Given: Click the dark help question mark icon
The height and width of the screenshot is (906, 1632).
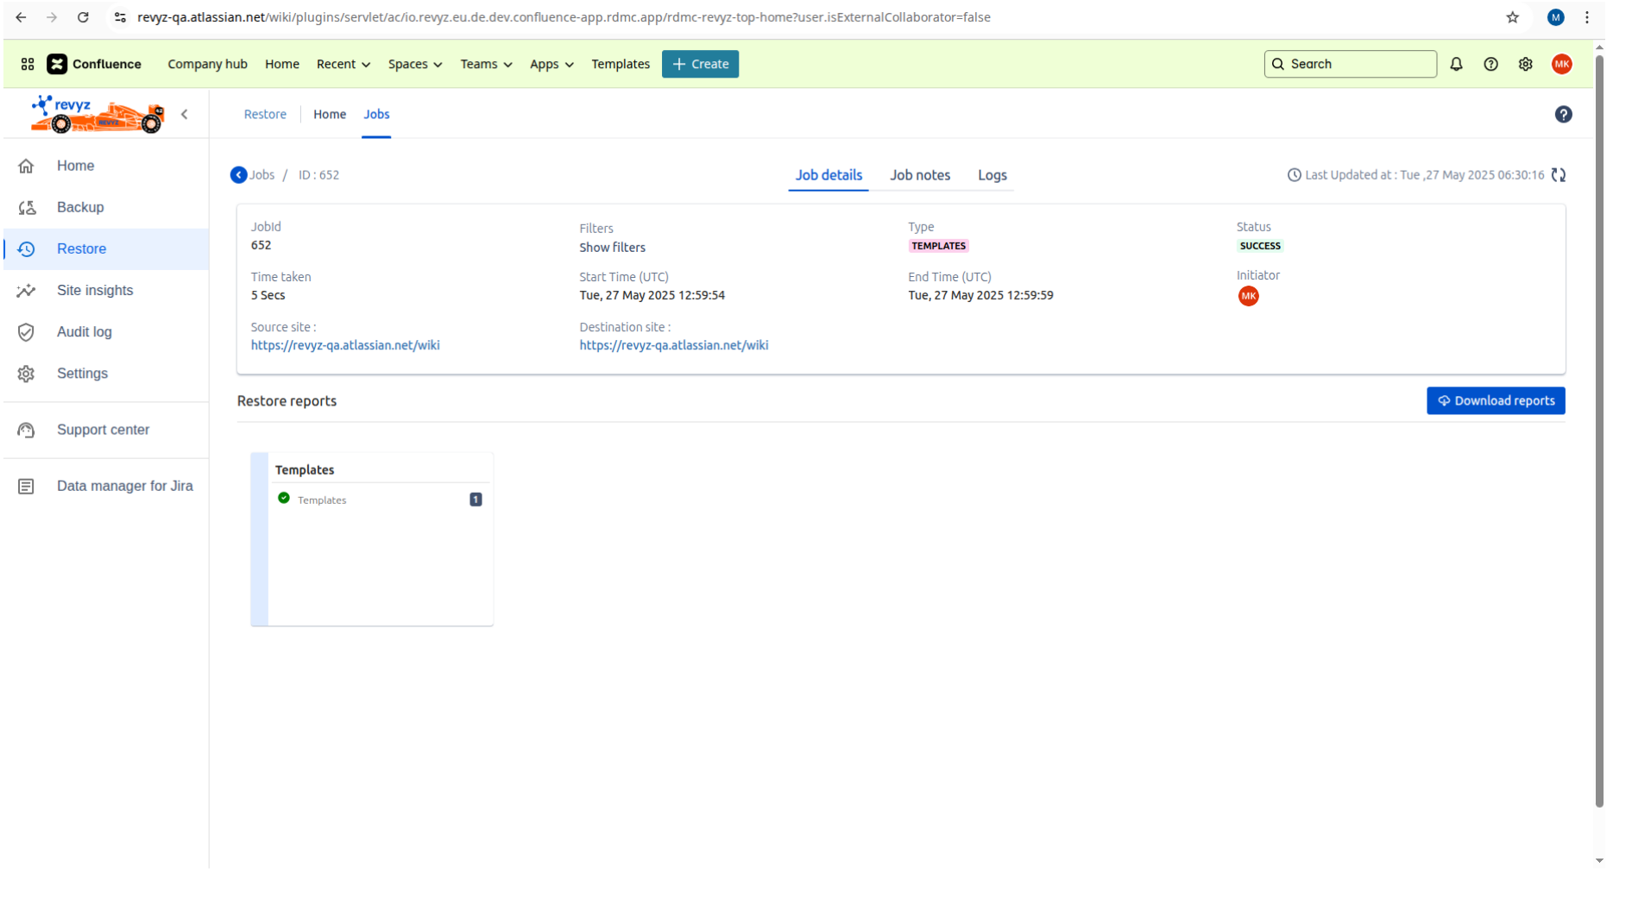Looking at the screenshot, I should point(1563,115).
